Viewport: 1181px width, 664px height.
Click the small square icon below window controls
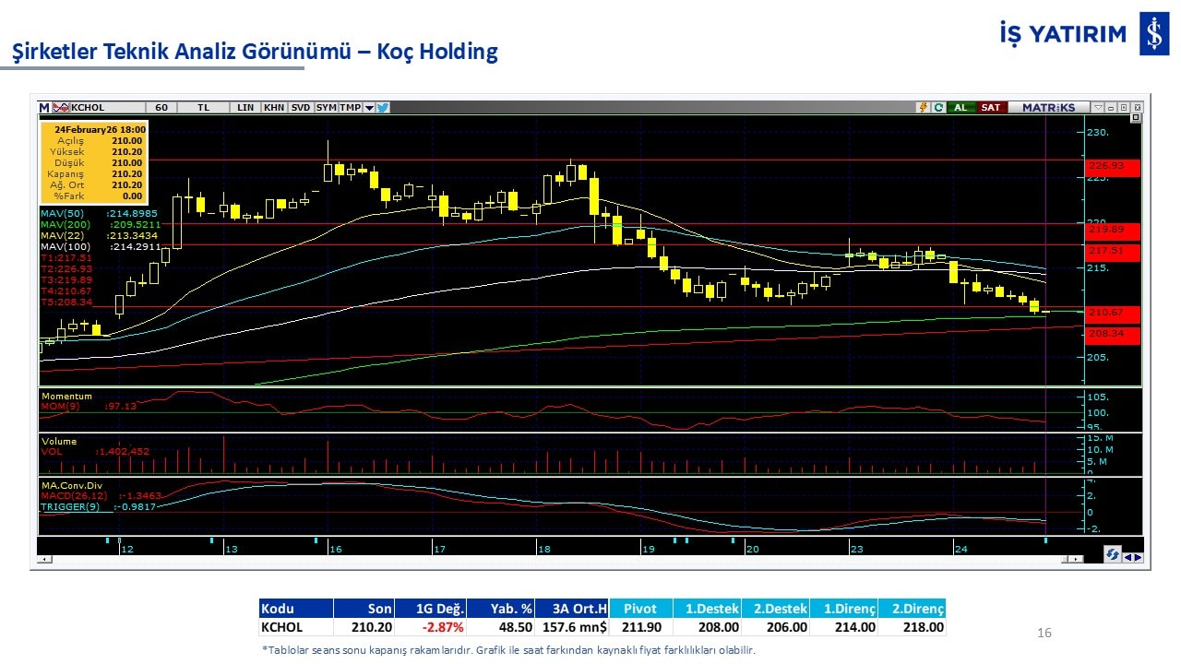pyautogui.click(x=1136, y=118)
